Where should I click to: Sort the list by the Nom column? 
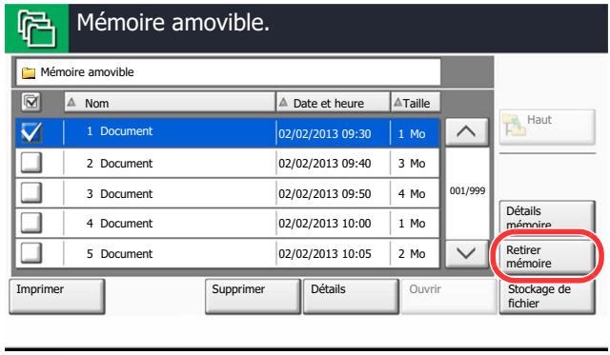pos(170,103)
